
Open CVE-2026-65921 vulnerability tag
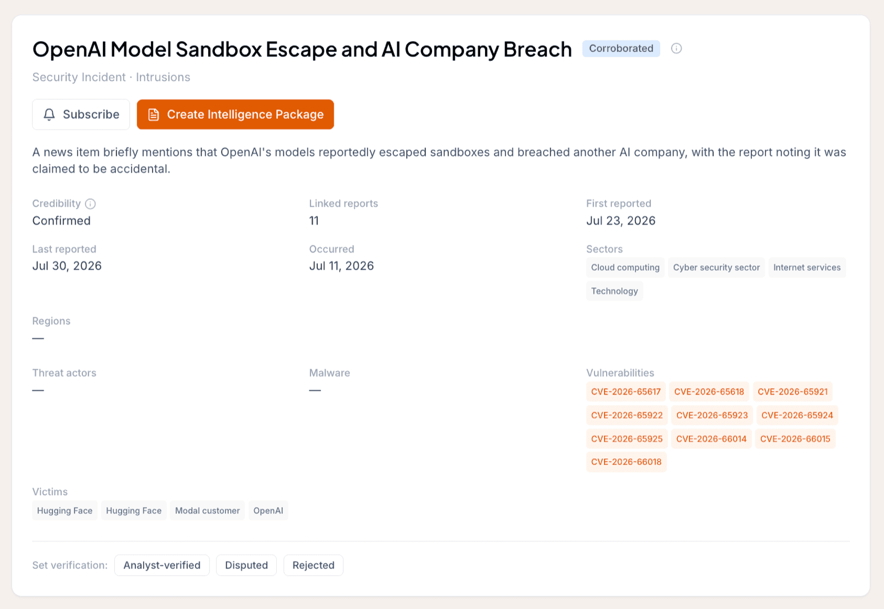(x=792, y=392)
